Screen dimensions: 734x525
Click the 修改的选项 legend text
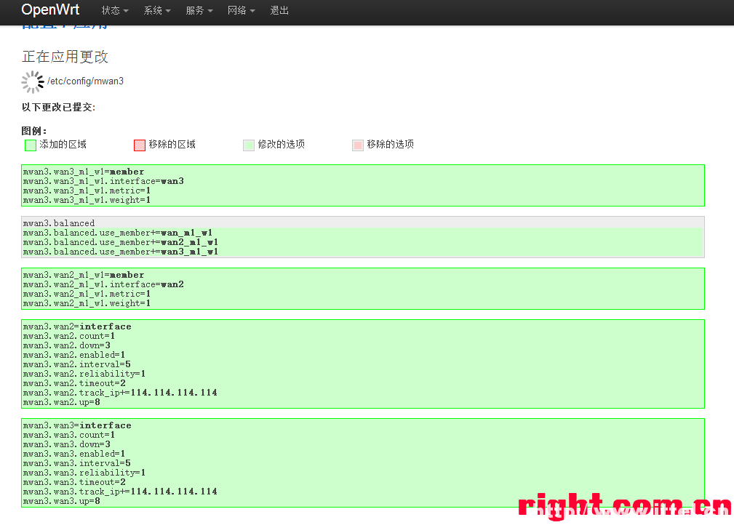pos(282,144)
